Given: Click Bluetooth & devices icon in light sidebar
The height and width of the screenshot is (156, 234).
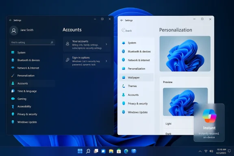Looking at the screenshot, I should (x=123, y=51).
